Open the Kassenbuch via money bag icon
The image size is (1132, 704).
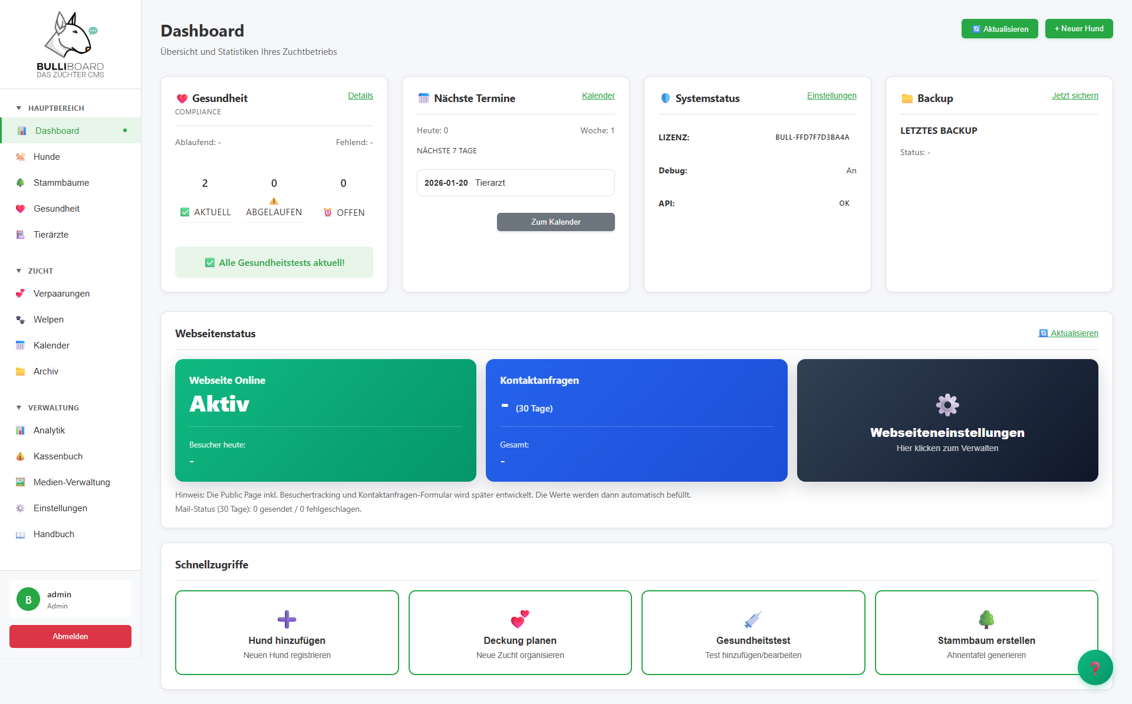click(21, 456)
